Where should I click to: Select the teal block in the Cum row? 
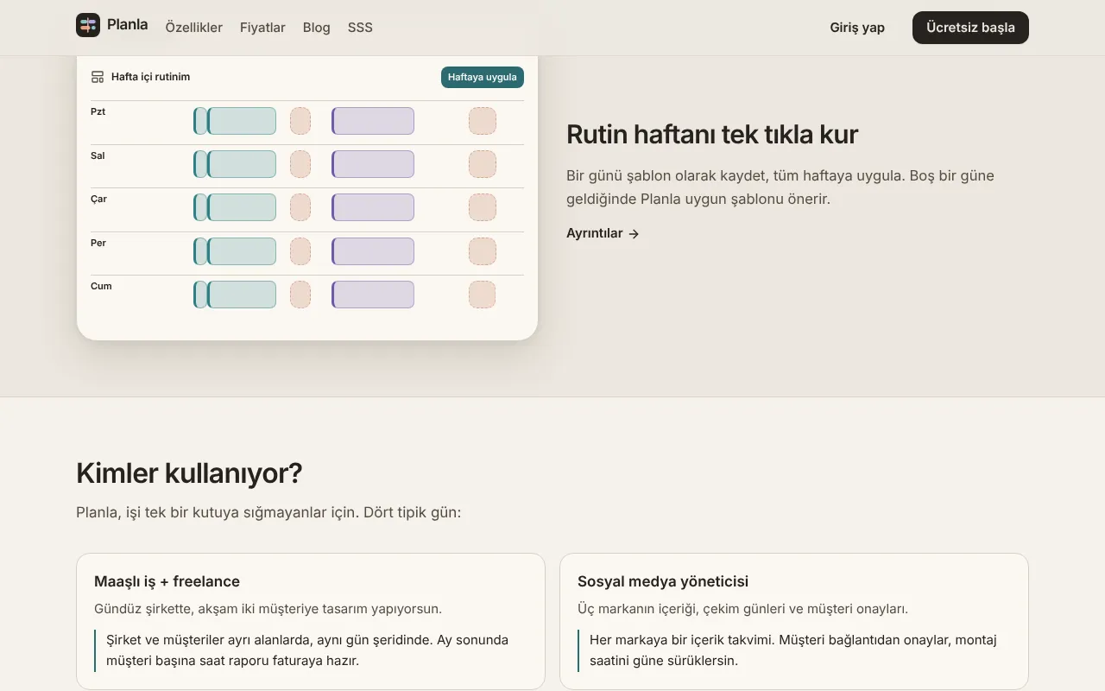(242, 295)
